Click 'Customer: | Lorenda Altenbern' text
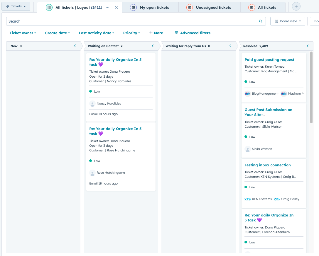The width and height of the screenshot is (319, 256). [267, 232]
